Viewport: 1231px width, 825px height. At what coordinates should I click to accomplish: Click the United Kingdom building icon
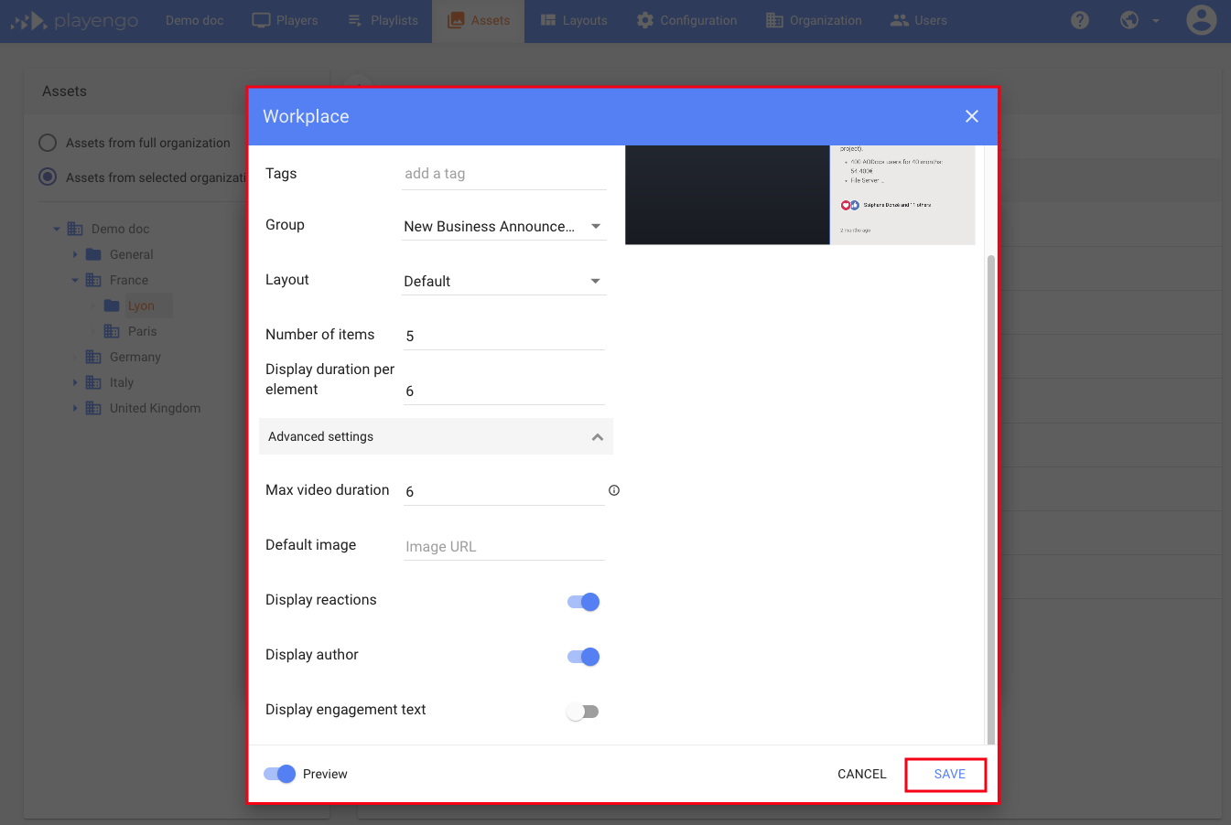click(x=93, y=408)
